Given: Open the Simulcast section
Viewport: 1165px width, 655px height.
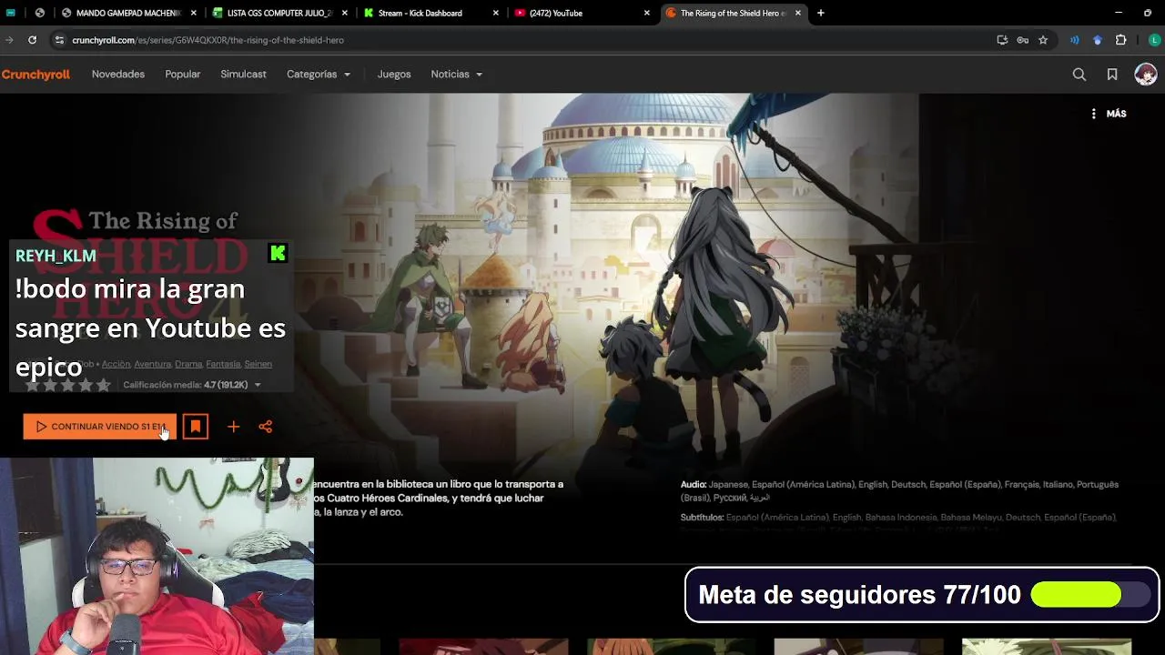Looking at the screenshot, I should tap(243, 75).
